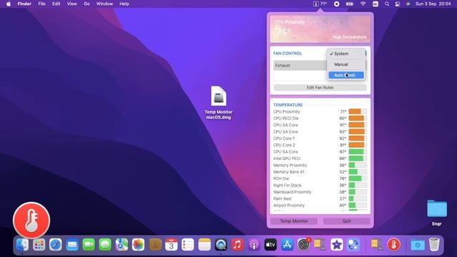The height and width of the screenshot is (257, 457).
Task: Open the Help menu
Action: (124, 4)
